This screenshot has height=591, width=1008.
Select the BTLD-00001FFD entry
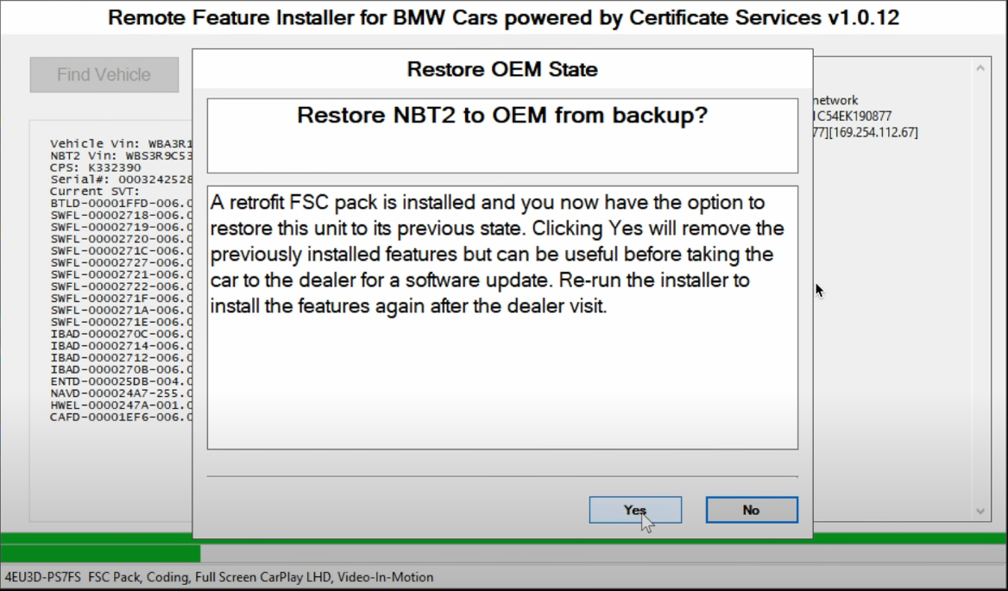(122, 204)
